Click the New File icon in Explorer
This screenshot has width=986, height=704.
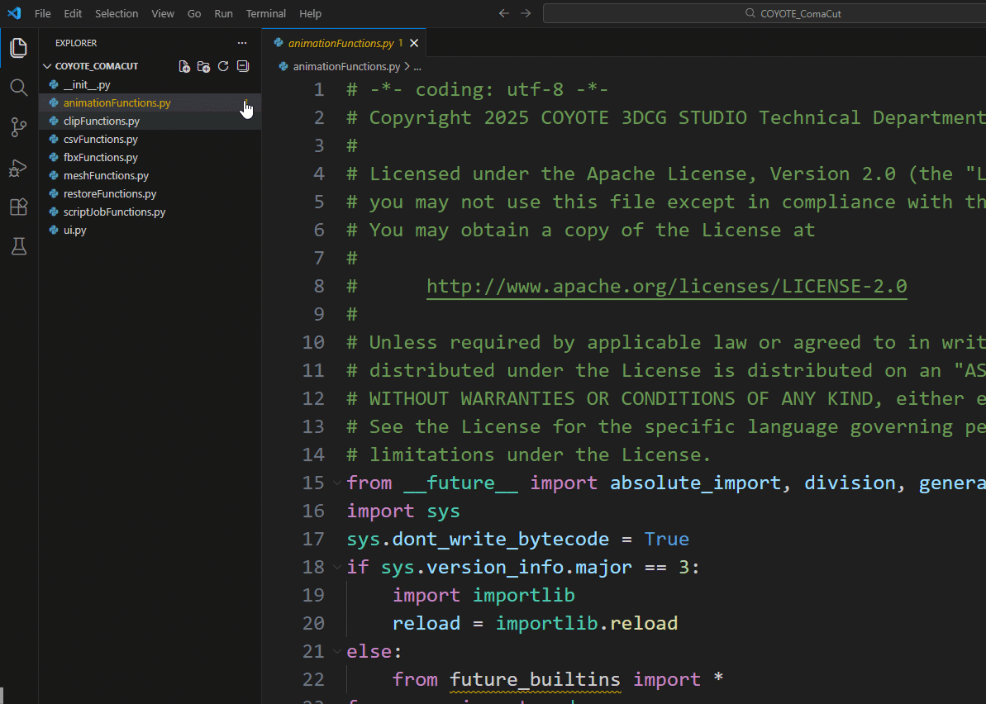click(x=184, y=66)
